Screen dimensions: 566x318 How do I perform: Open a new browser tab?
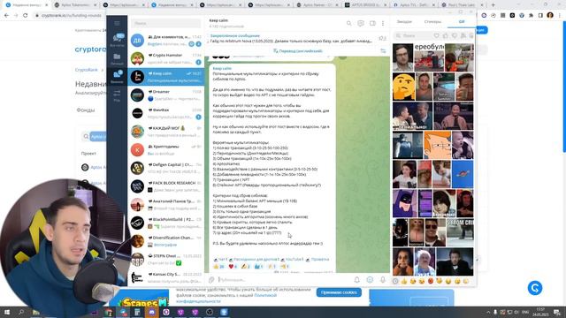click(x=493, y=5)
